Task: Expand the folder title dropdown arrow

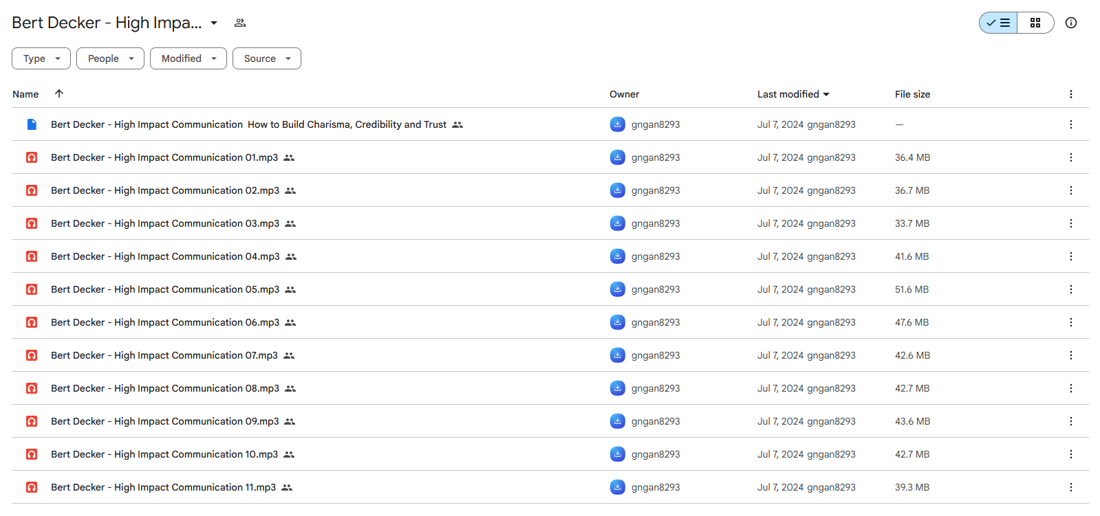Action: click(x=214, y=23)
